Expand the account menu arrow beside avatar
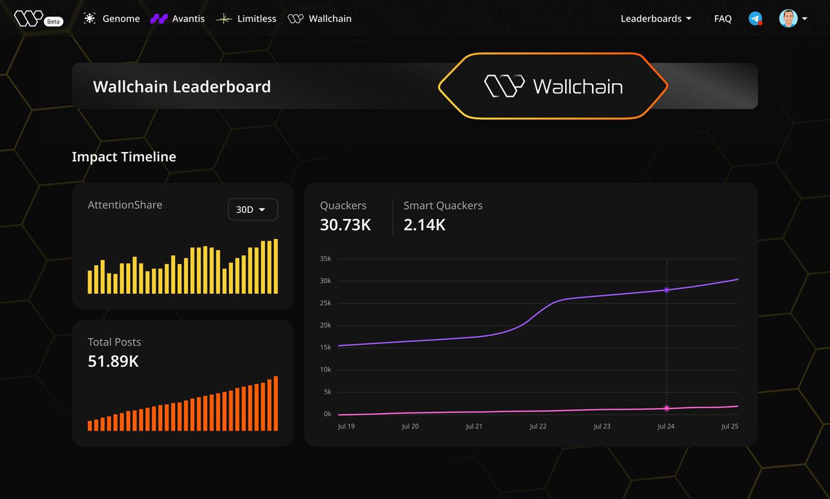 click(x=804, y=19)
